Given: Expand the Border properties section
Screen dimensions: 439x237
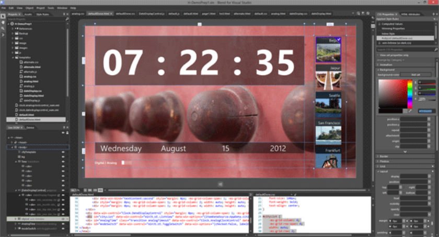Looking at the screenshot, I should [384, 156].
